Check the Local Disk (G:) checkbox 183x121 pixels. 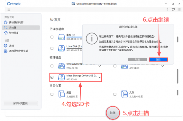tap(52, 48)
